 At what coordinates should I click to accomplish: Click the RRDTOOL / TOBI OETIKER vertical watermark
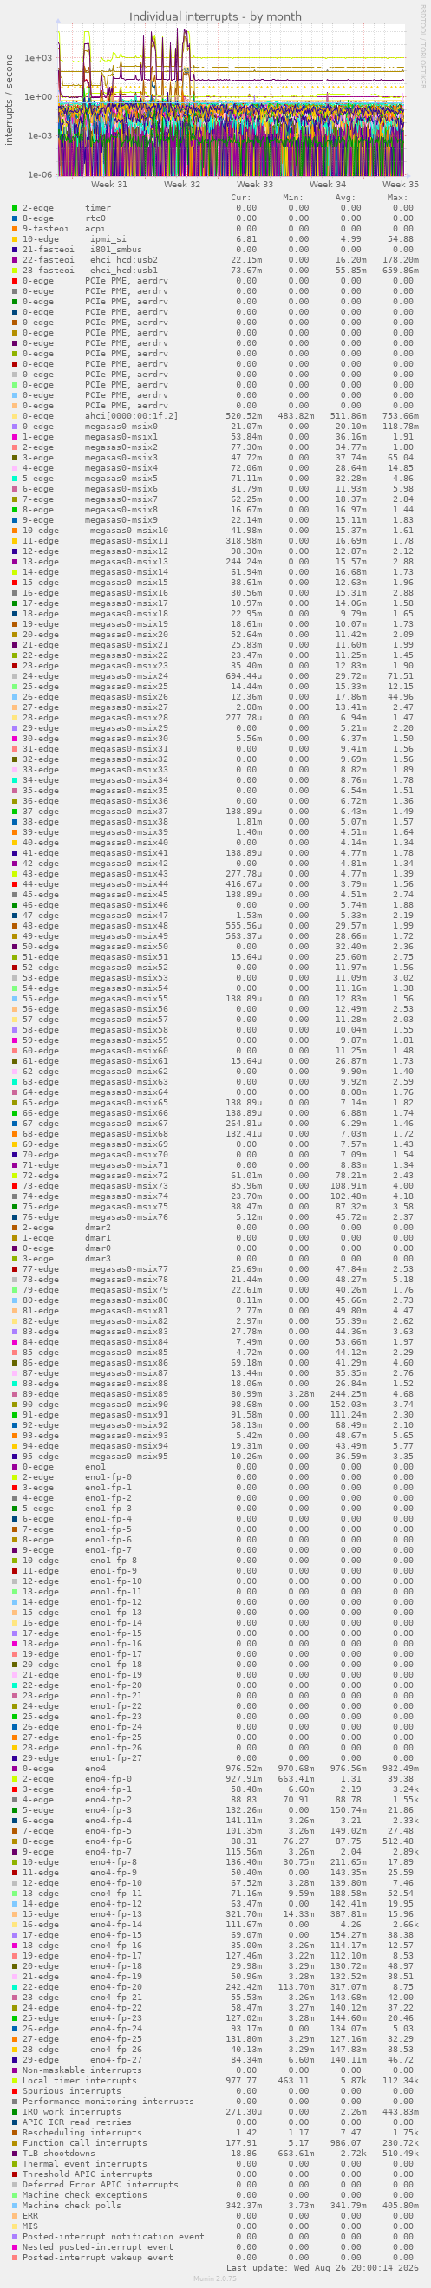click(x=422, y=46)
